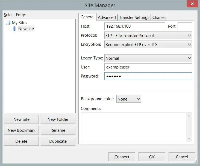200x166 pixels.
Task: Select the Charset tab
Action: [159, 17]
